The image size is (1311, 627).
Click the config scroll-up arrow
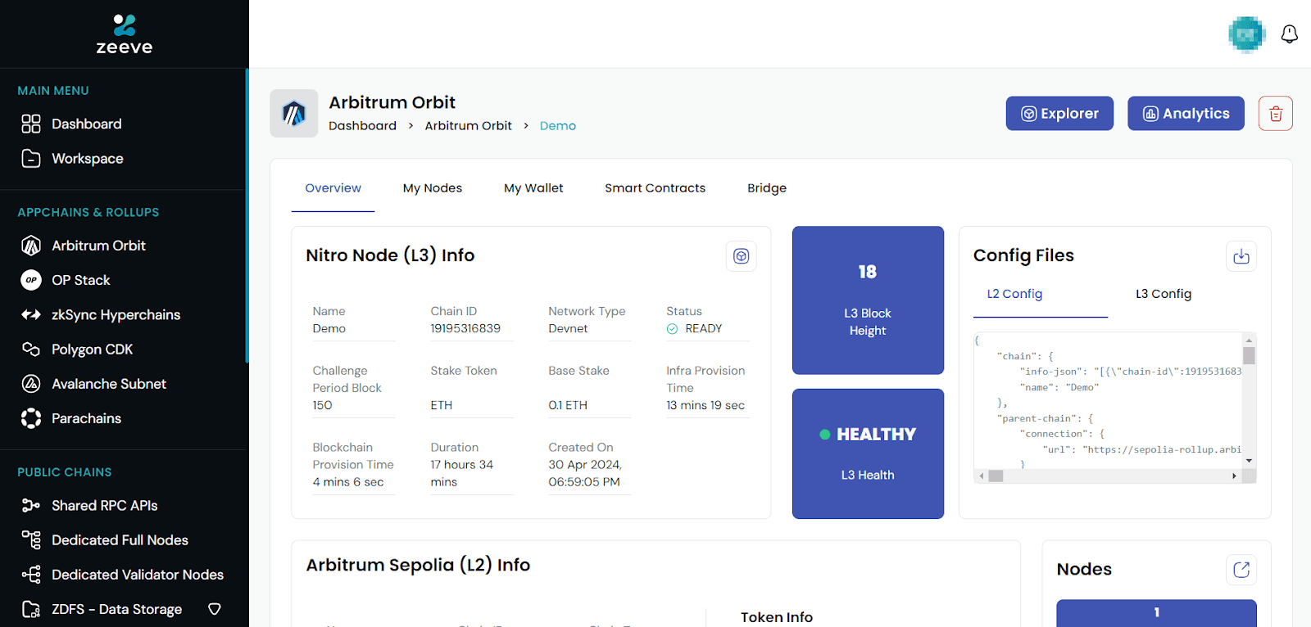pyautogui.click(x=1249, y=340)
